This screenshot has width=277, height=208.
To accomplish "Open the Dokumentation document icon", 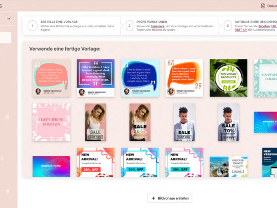I will (x=263, y=6).
